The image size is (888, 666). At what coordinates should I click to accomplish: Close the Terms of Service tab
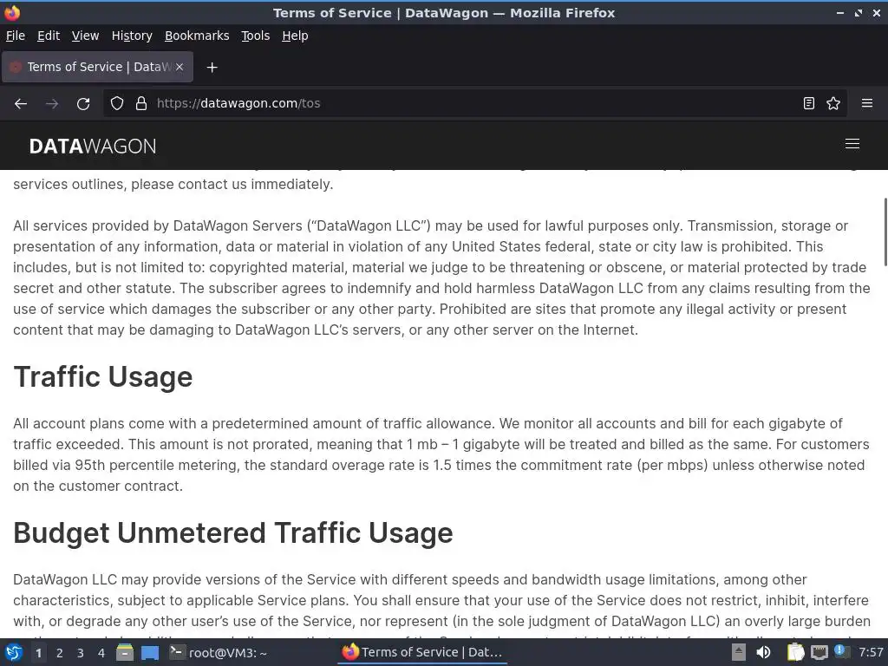coord(180,67)
